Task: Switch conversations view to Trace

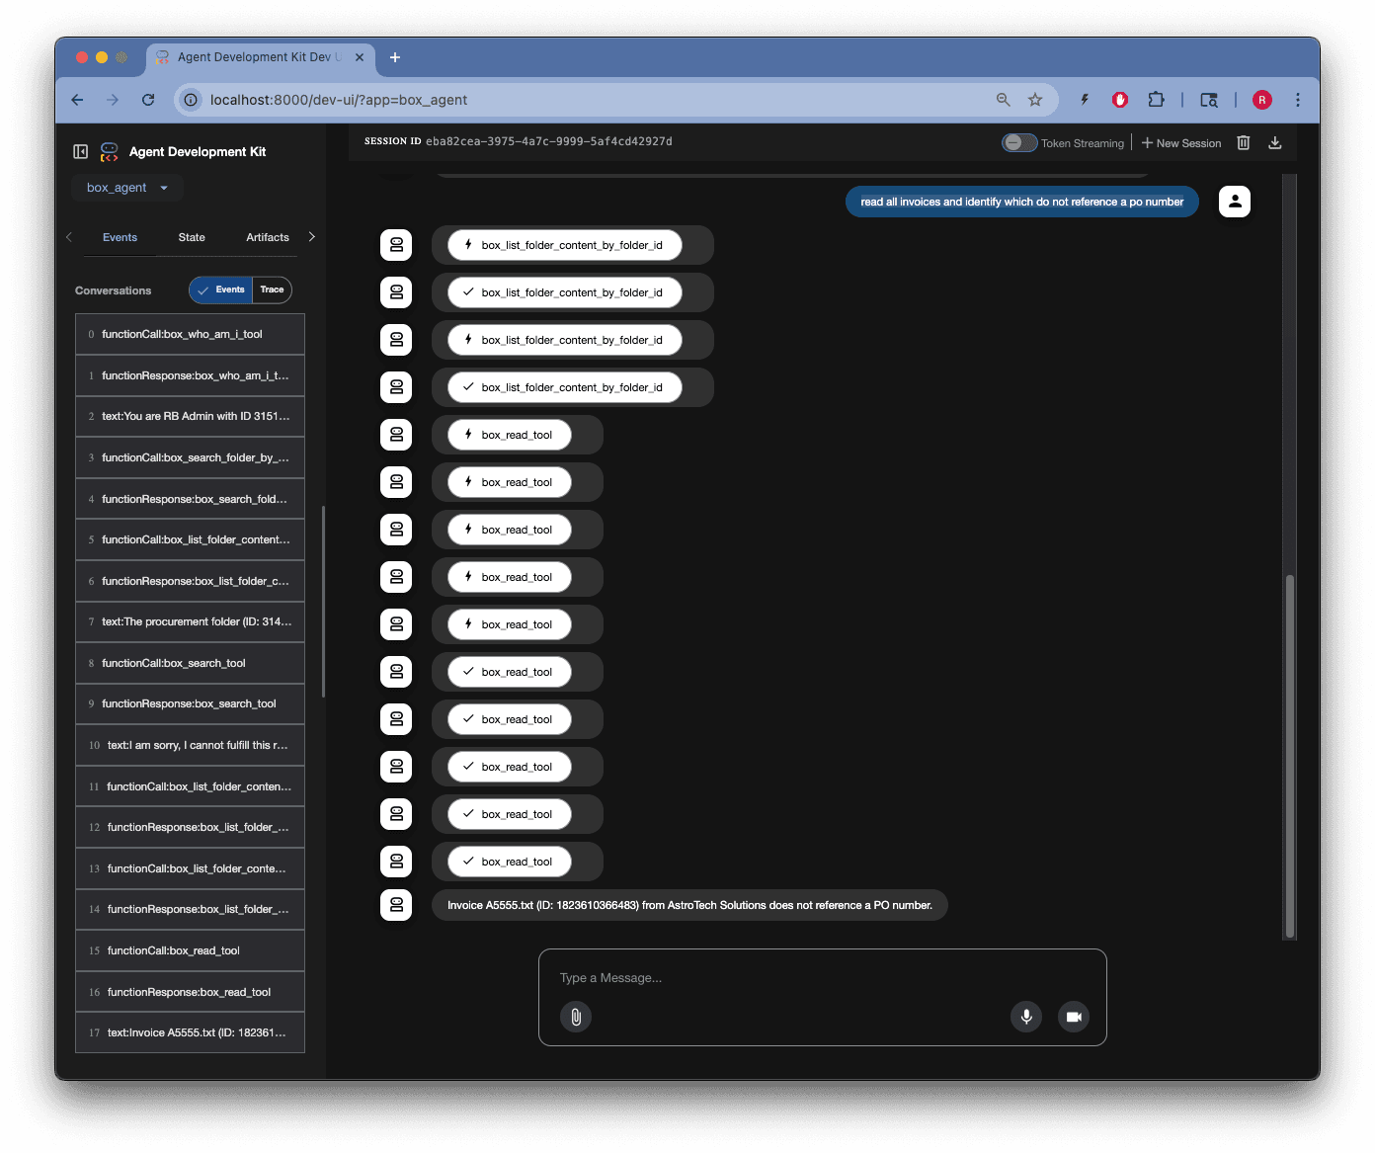Action: (272, 289)
